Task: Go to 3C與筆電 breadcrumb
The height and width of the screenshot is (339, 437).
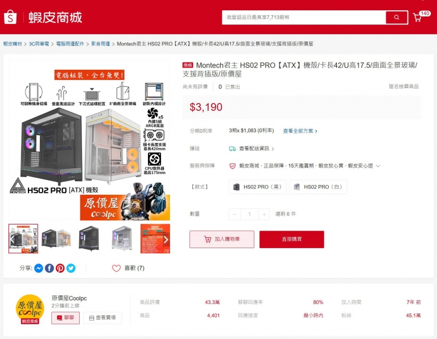Action: tap(39, 44)
